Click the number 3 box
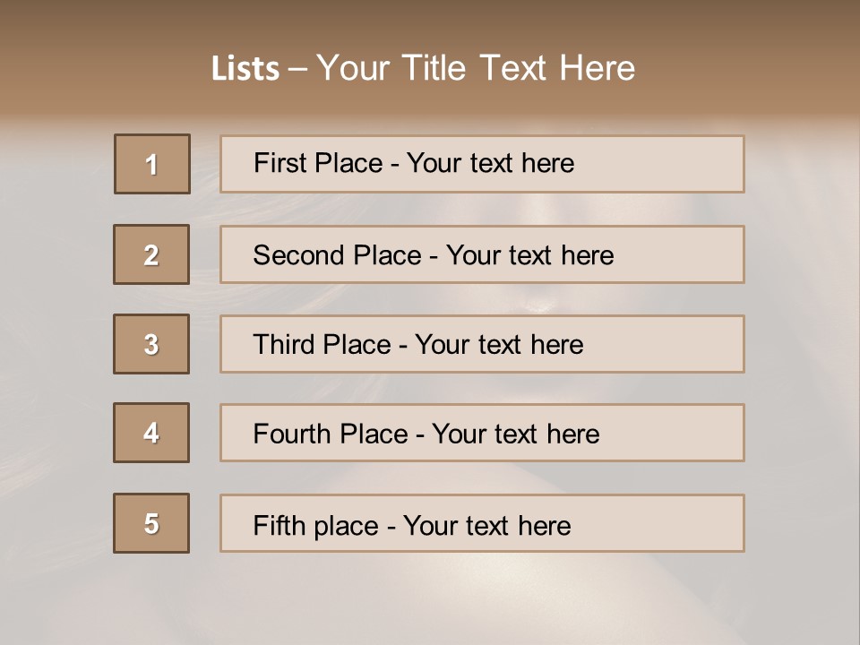This screenshot has width=860, height=645. [151, 344]
